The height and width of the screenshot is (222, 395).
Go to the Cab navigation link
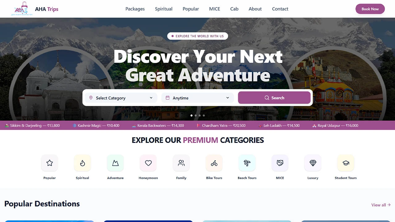(x=234, y=9)
